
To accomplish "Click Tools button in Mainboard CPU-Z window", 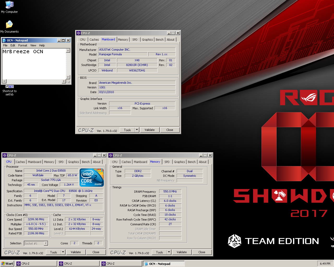I will click(127, 130).
